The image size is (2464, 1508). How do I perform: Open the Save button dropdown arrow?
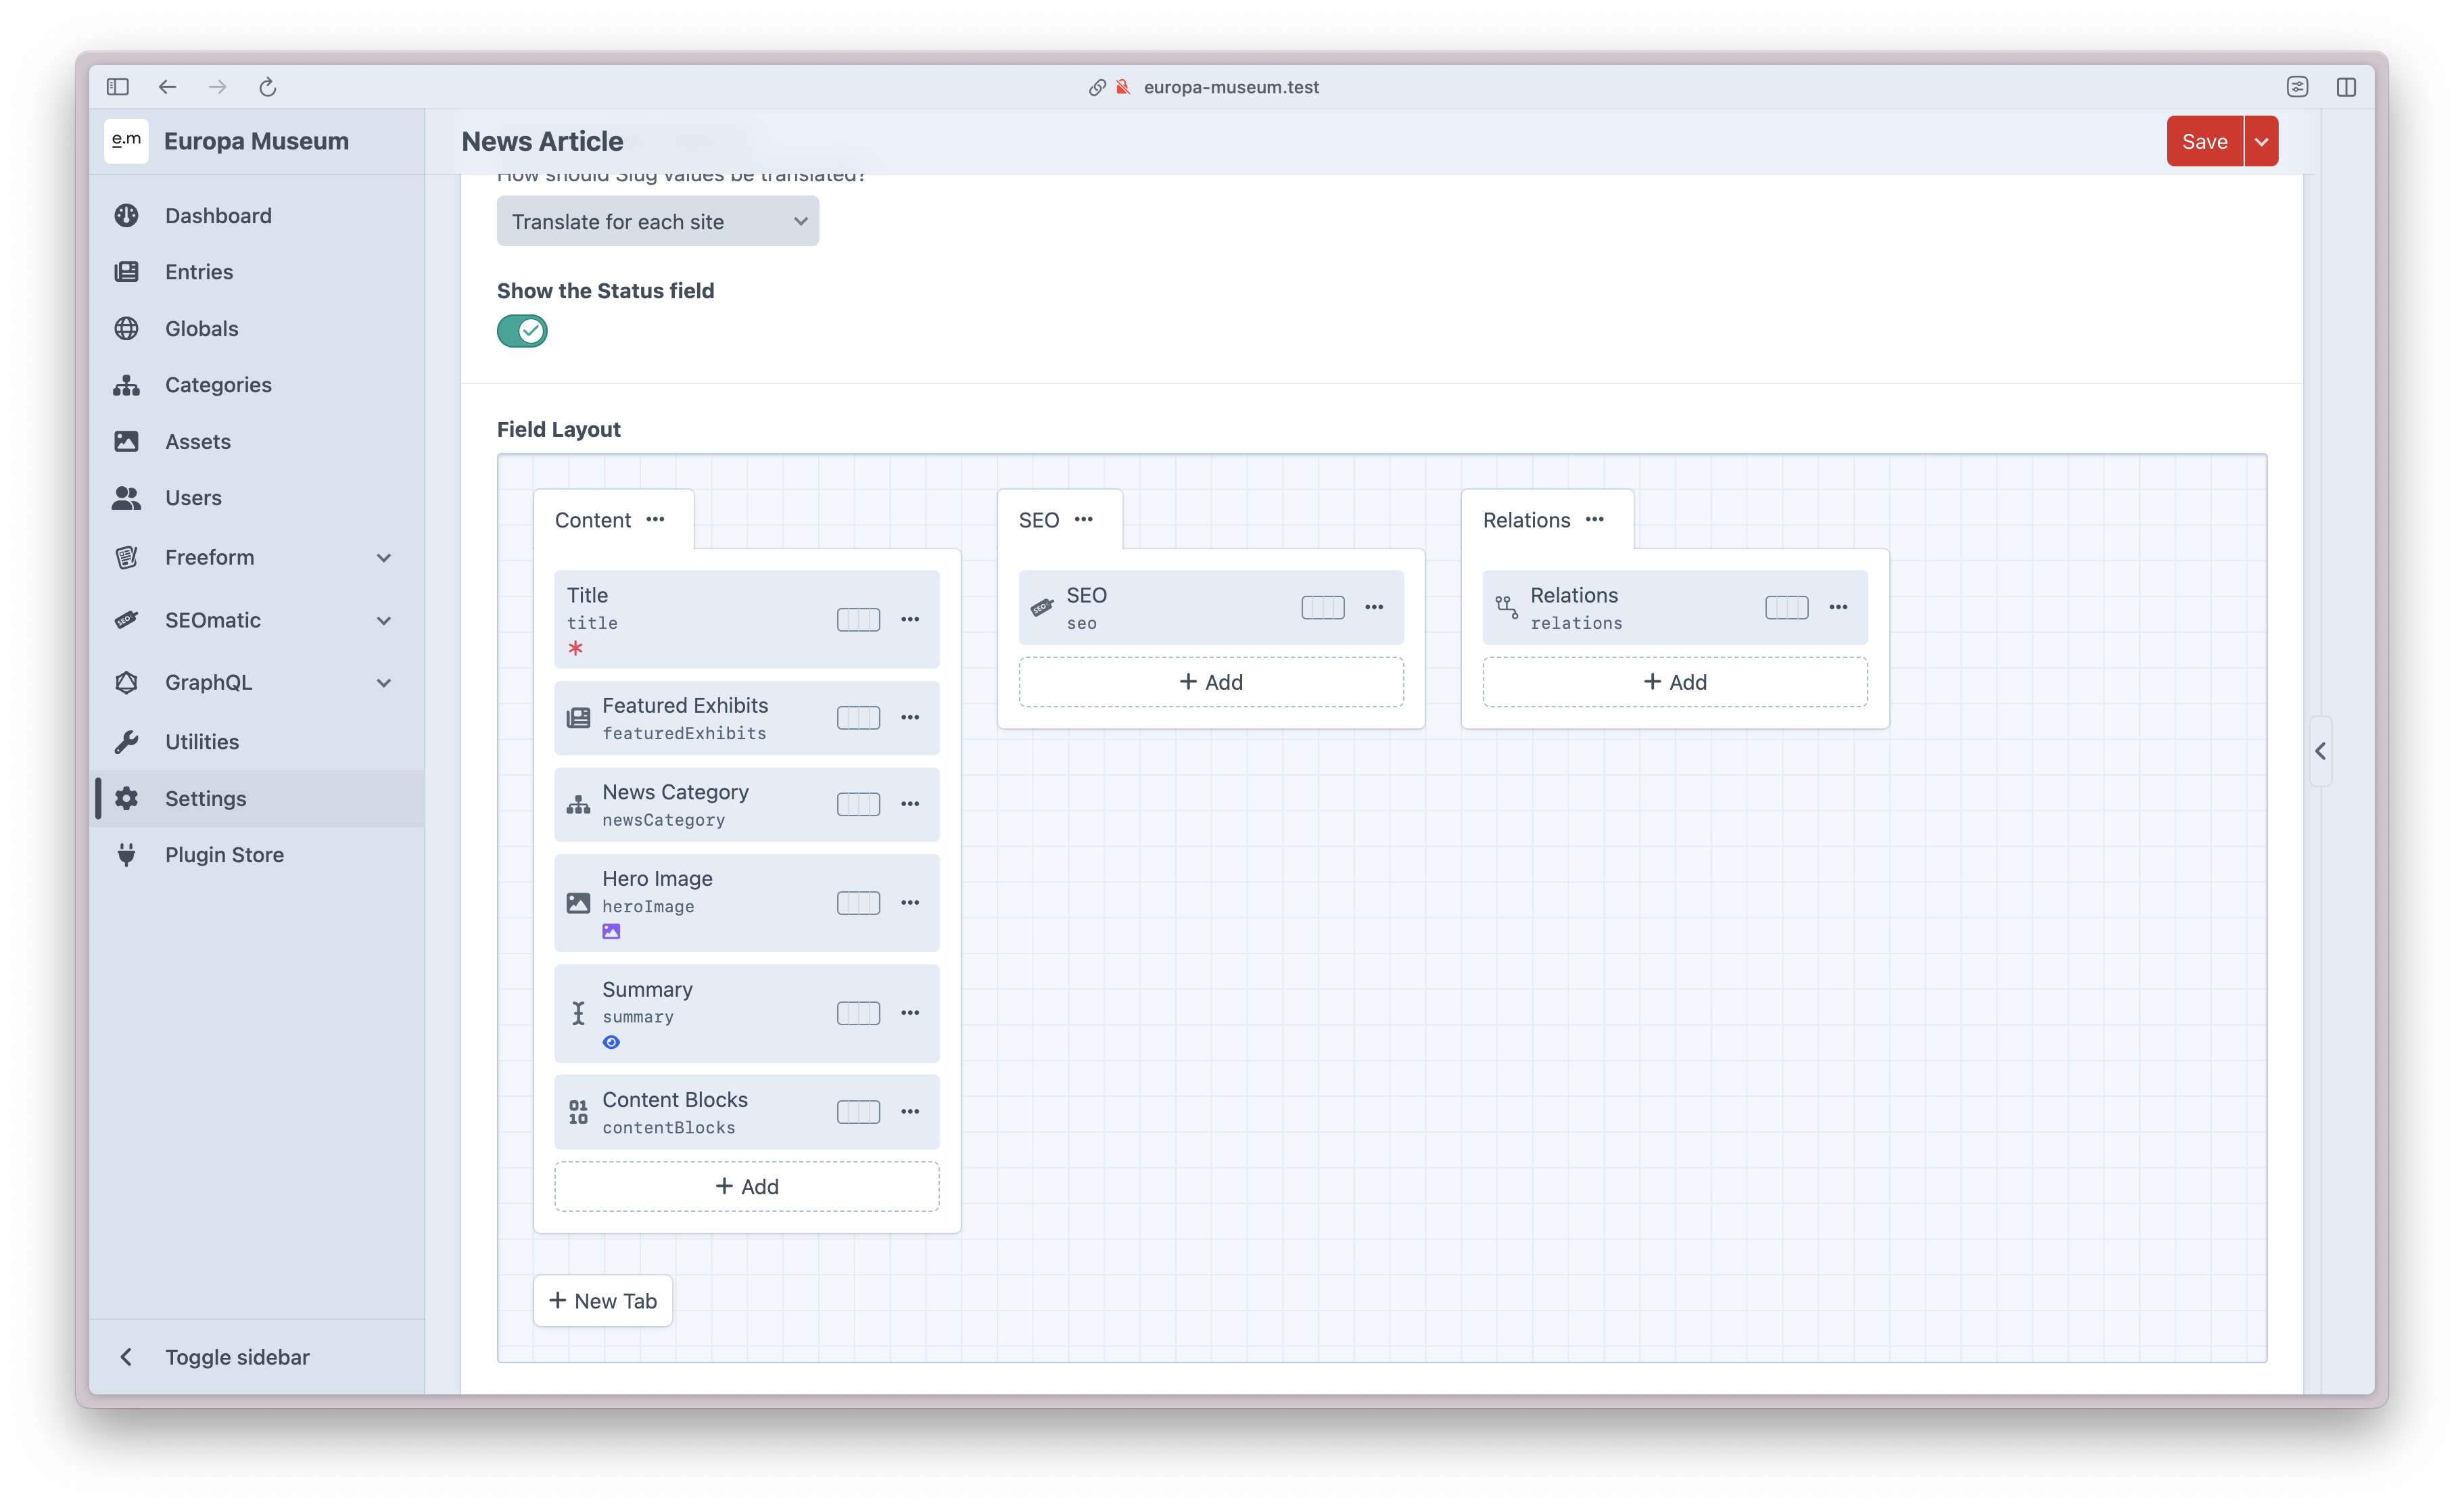2261,142
